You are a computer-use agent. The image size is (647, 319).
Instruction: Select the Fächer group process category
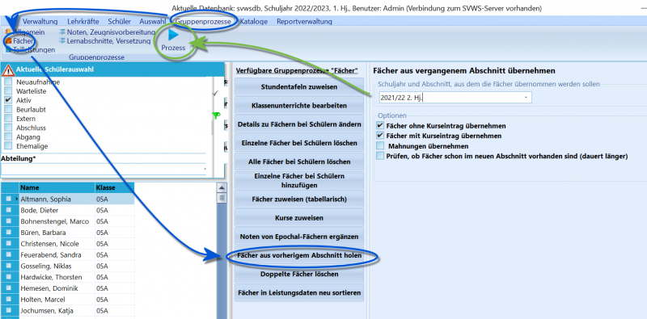pos(19,41)
